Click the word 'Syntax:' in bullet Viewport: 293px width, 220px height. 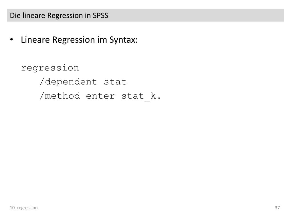click(x=124, y=40)
